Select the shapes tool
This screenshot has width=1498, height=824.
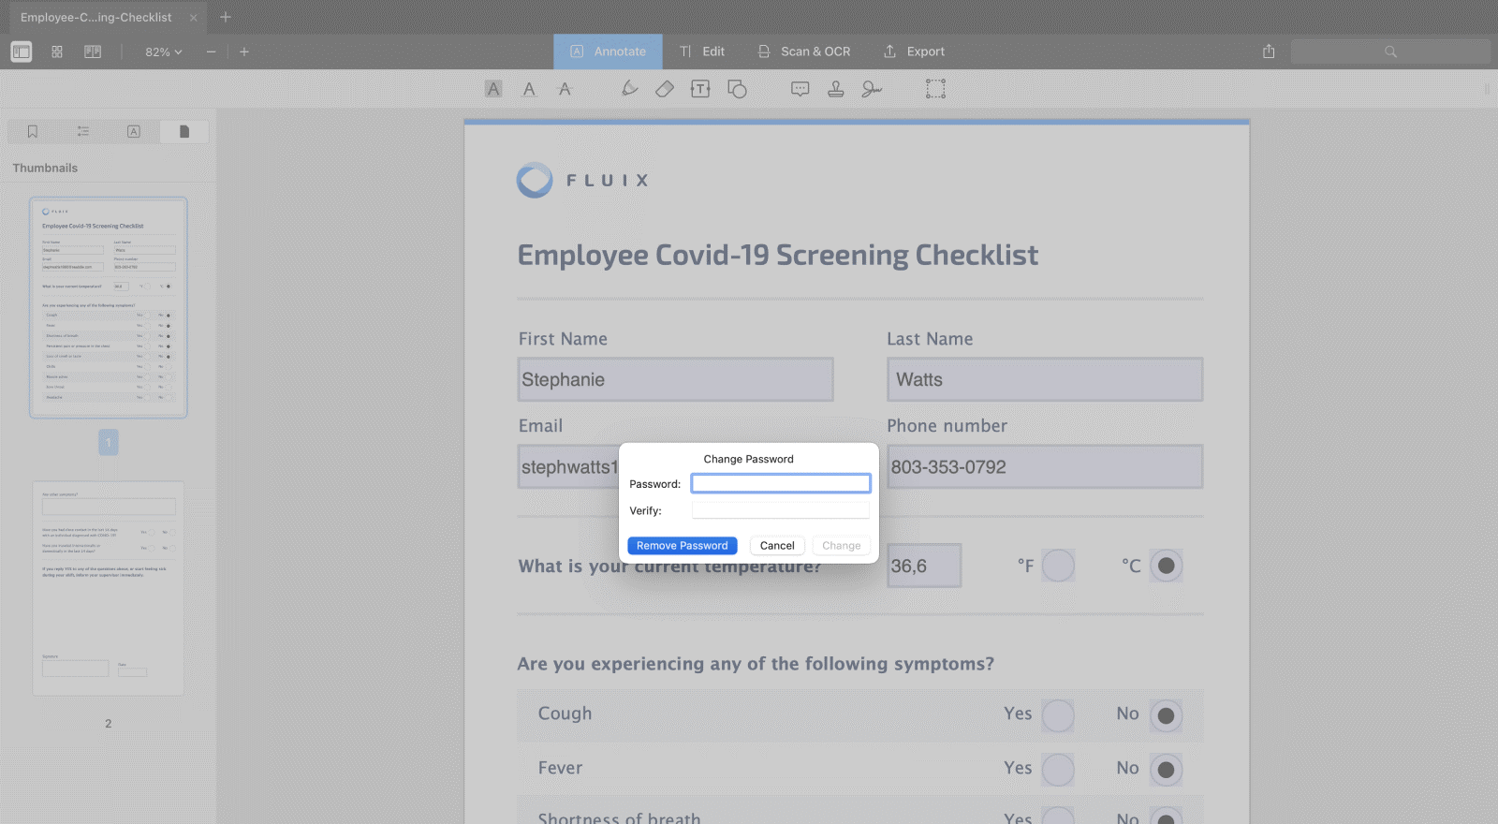(x=738, y=89)
